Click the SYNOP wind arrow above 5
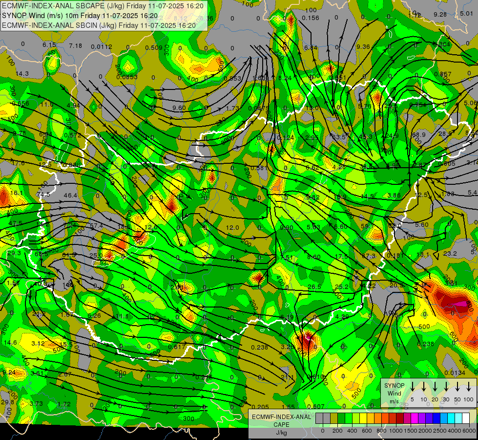The image size is (478, 440). (413, 387)
